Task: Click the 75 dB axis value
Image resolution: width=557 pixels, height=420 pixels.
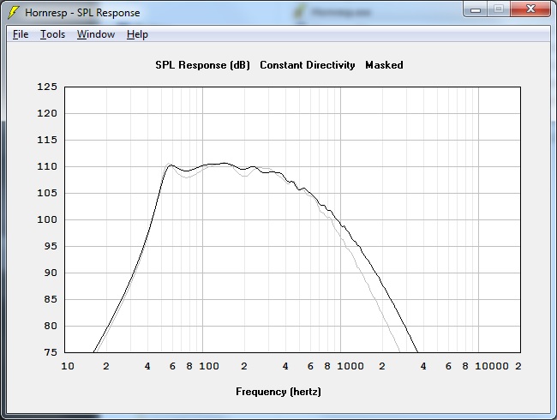Action: pyautogui.click(x=51, y=352)
